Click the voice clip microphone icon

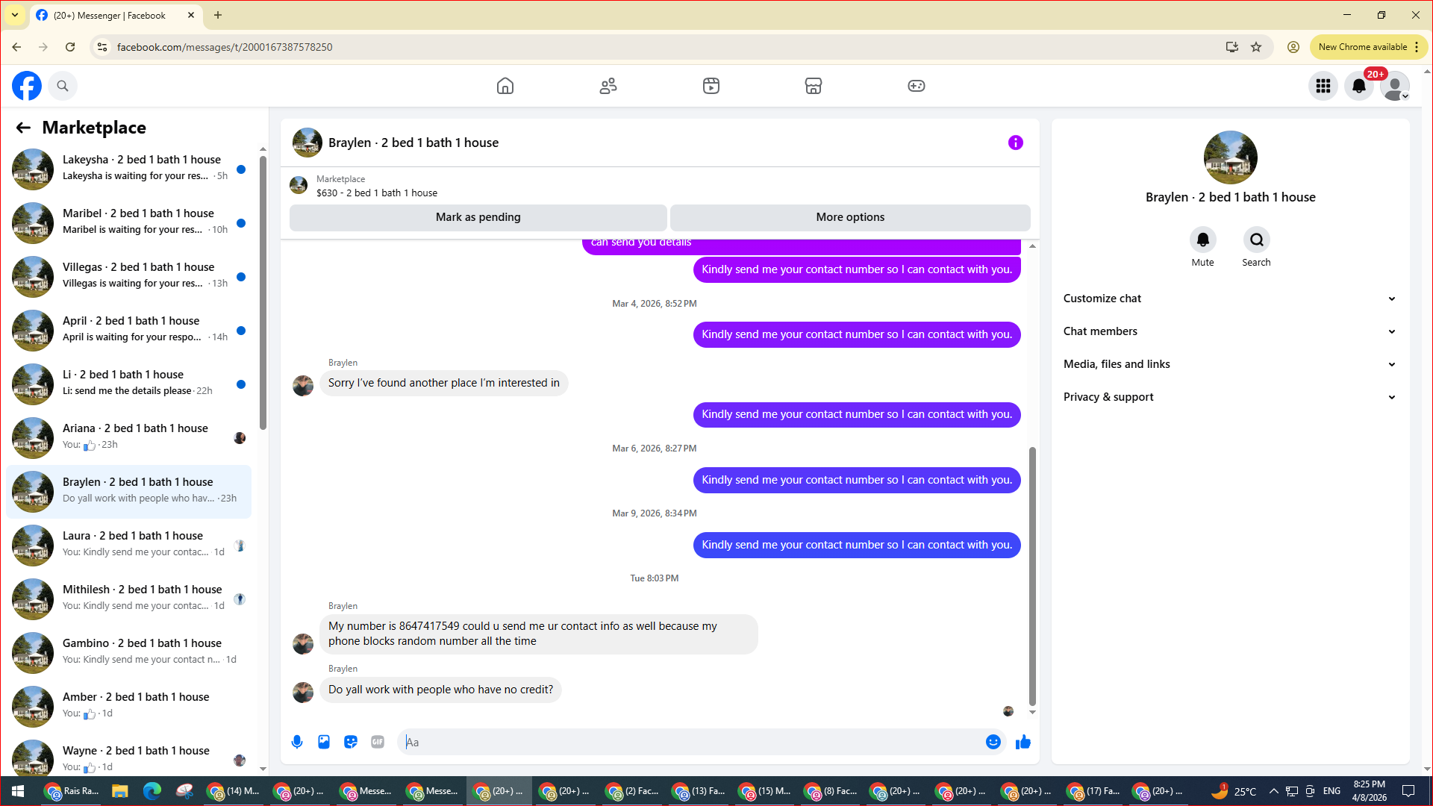[x=297, y=742]
